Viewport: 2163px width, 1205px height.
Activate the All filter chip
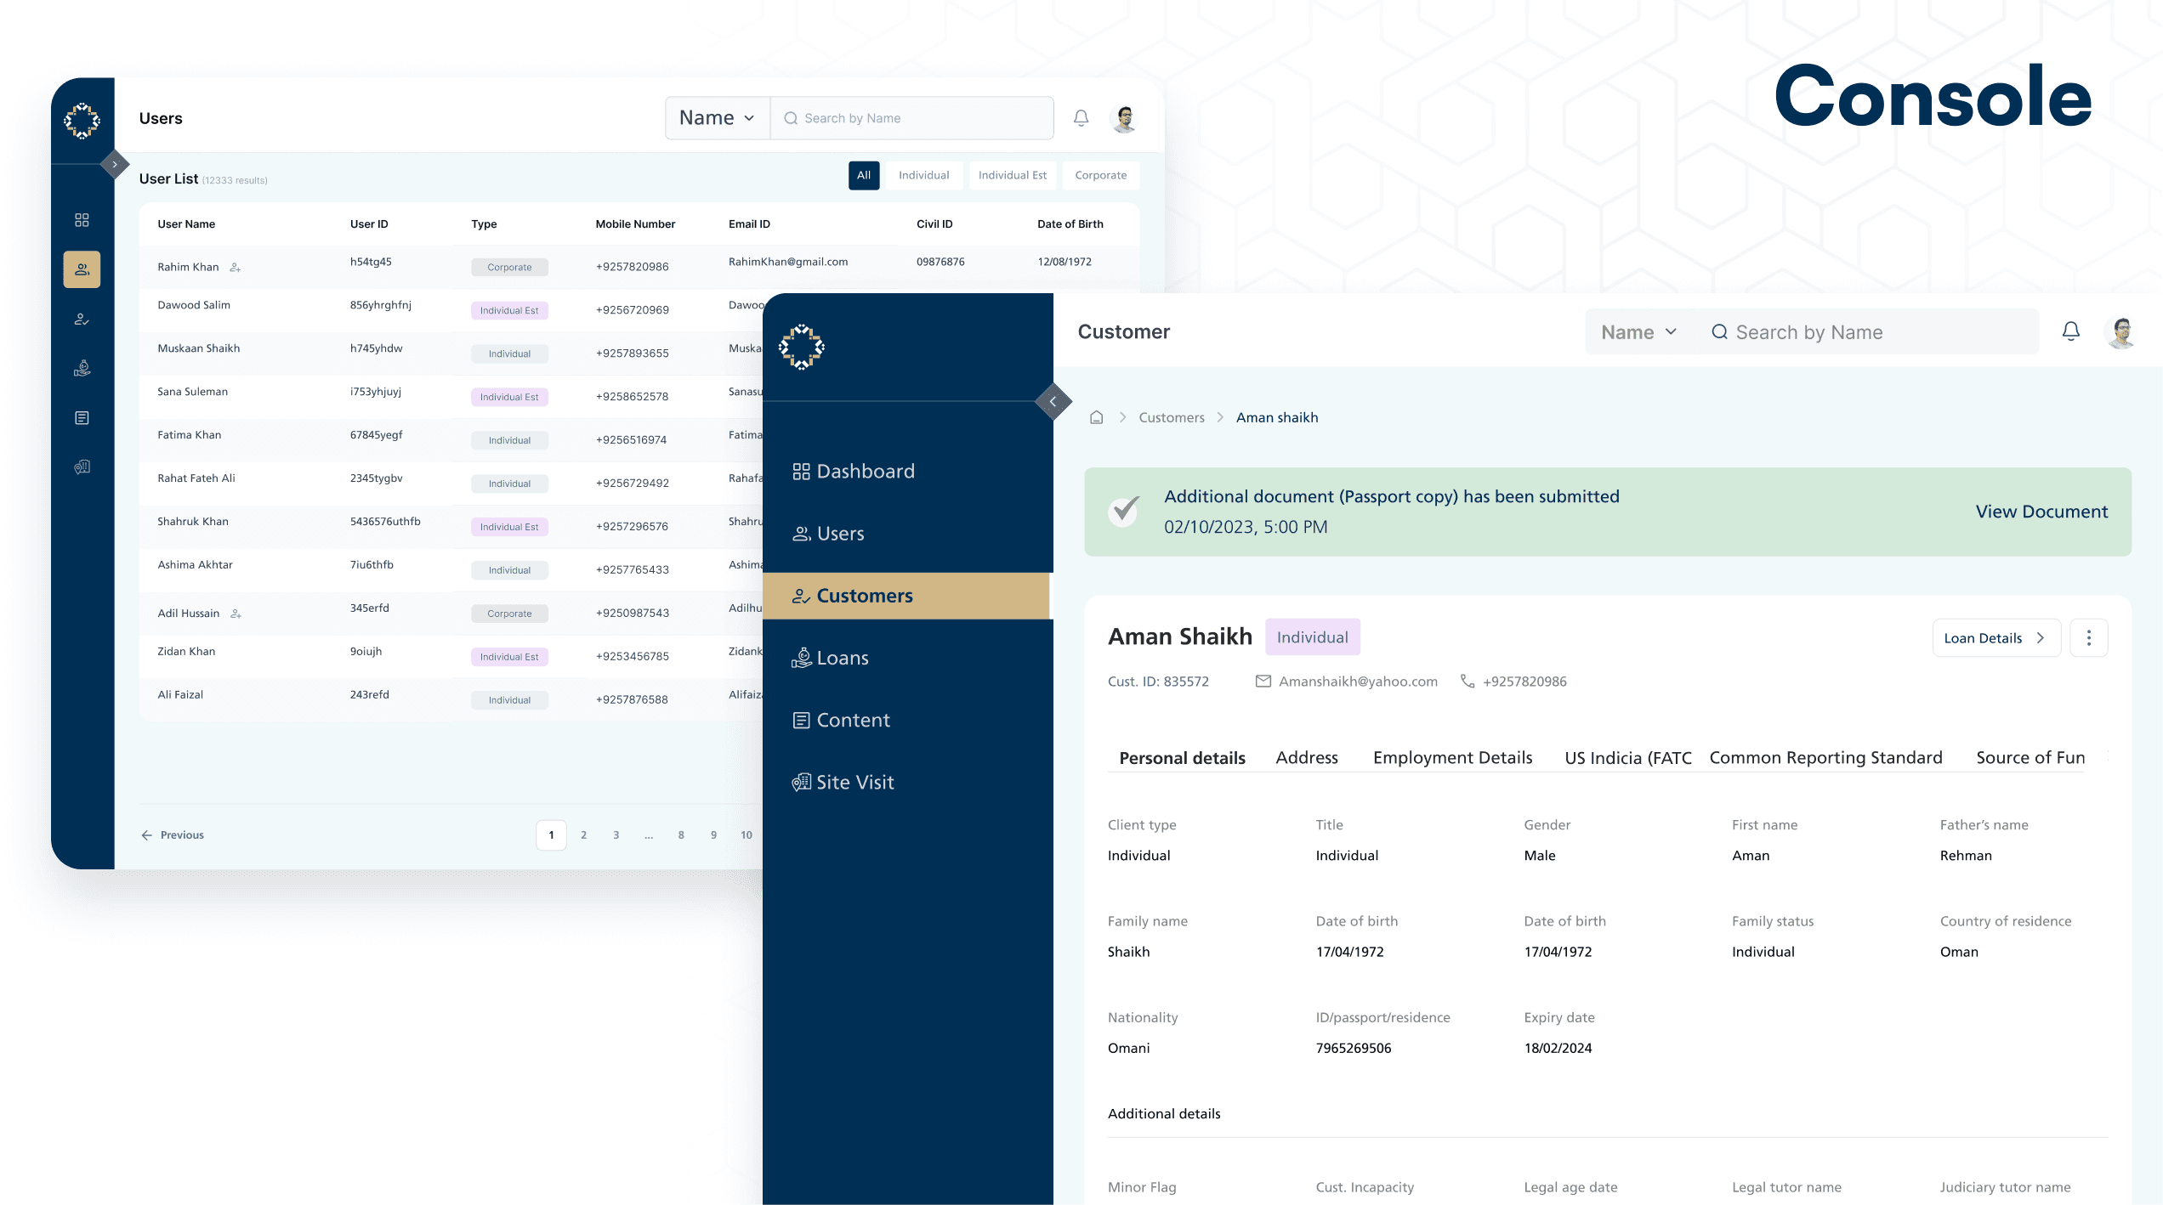[x=863, y=175]
